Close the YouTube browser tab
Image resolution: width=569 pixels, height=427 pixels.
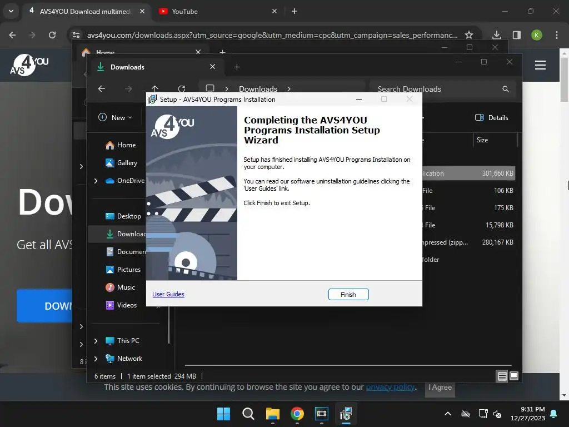(x=274, y=11)
